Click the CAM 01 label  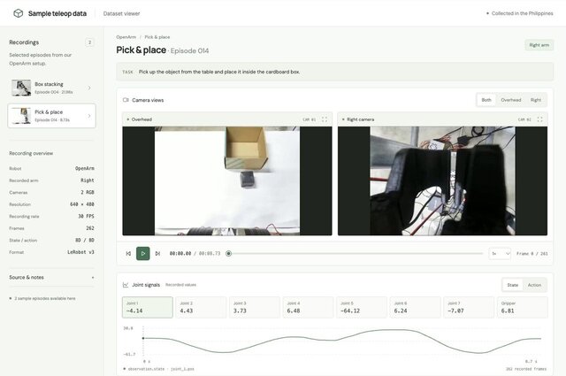pyautogui.click(x=309, y=119)
